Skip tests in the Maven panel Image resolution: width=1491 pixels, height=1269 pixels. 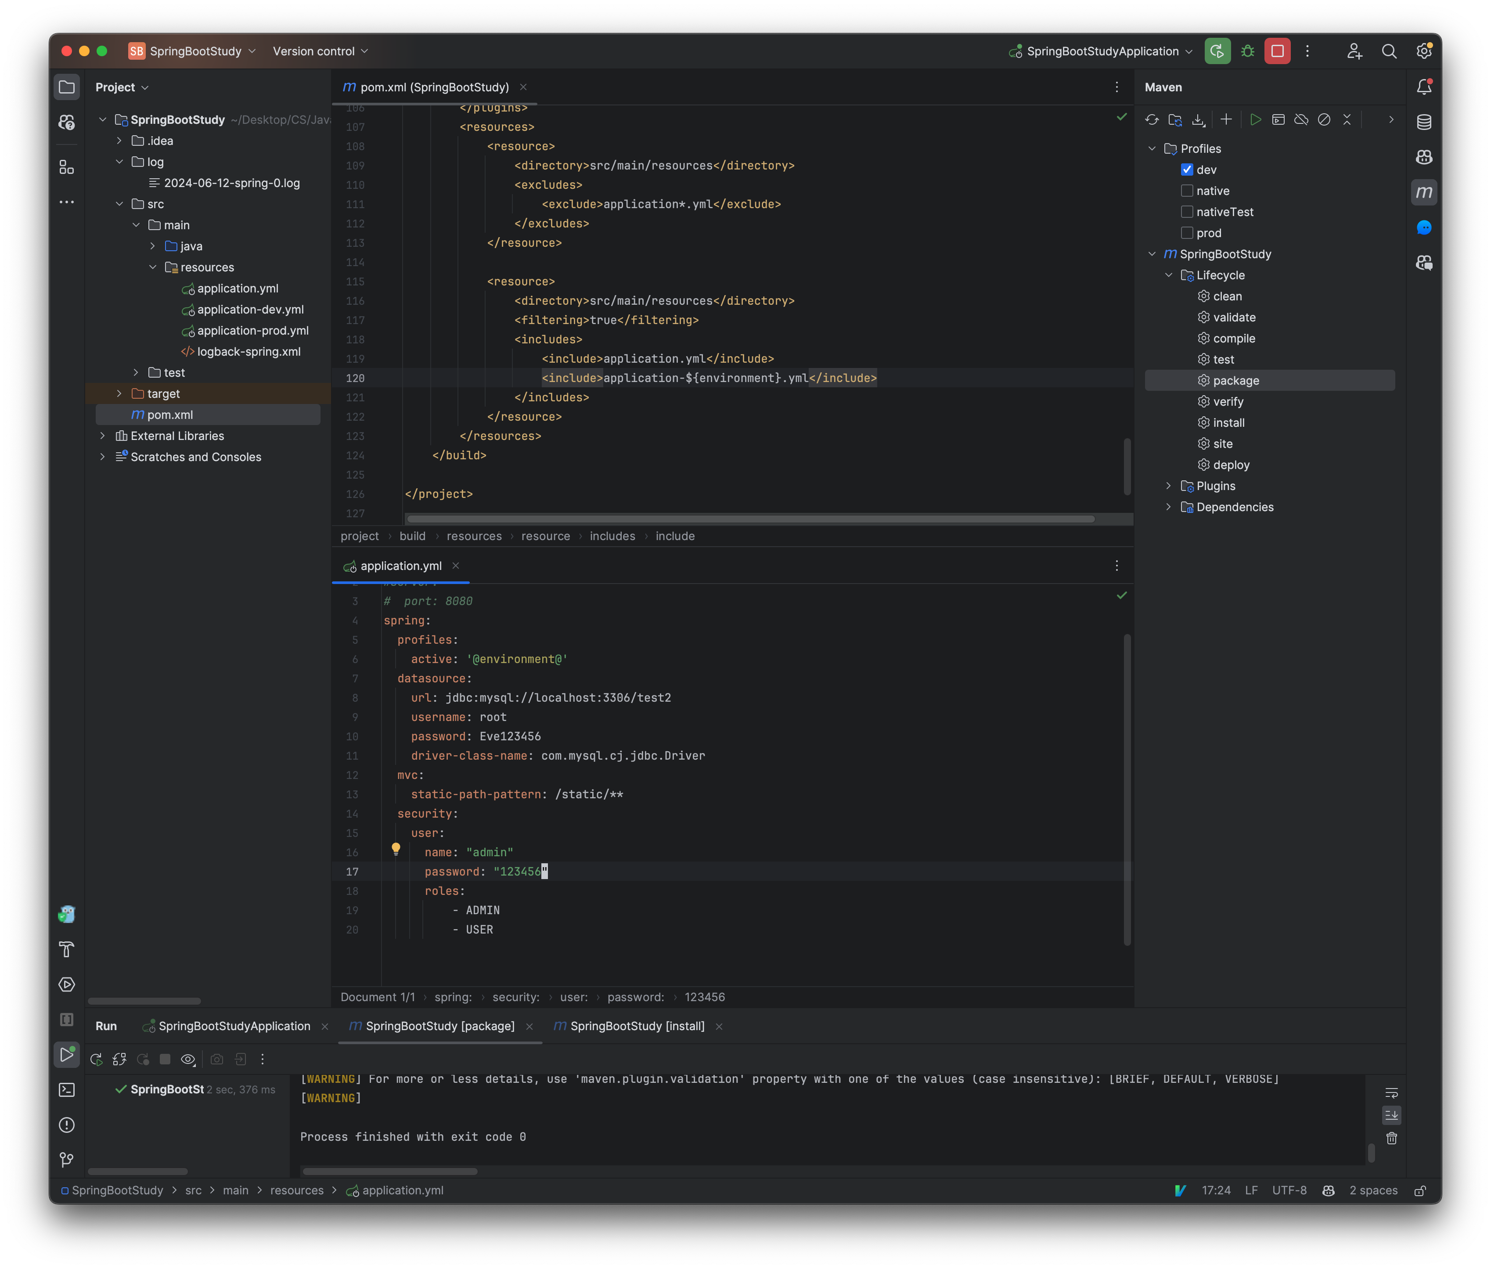click(x=1324, y=120)
